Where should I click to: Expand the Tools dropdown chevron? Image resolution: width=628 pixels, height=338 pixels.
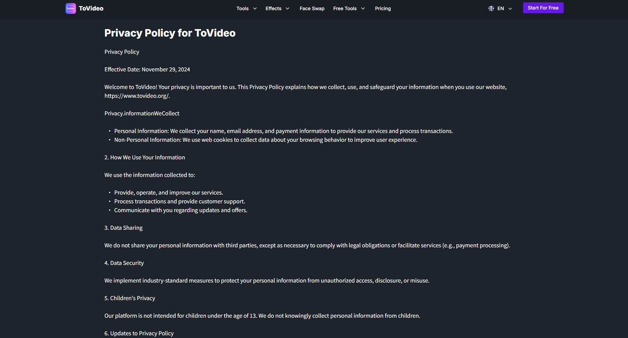[255, 8]
